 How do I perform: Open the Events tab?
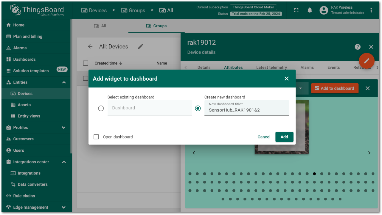[x=333, y=68]
